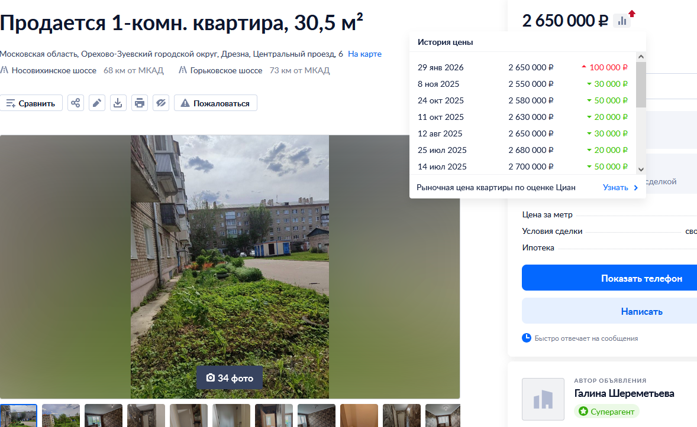Viewport: 697px width, 427px height.
Task: Download the listing via the download icon
Action: tap(118, 103)
